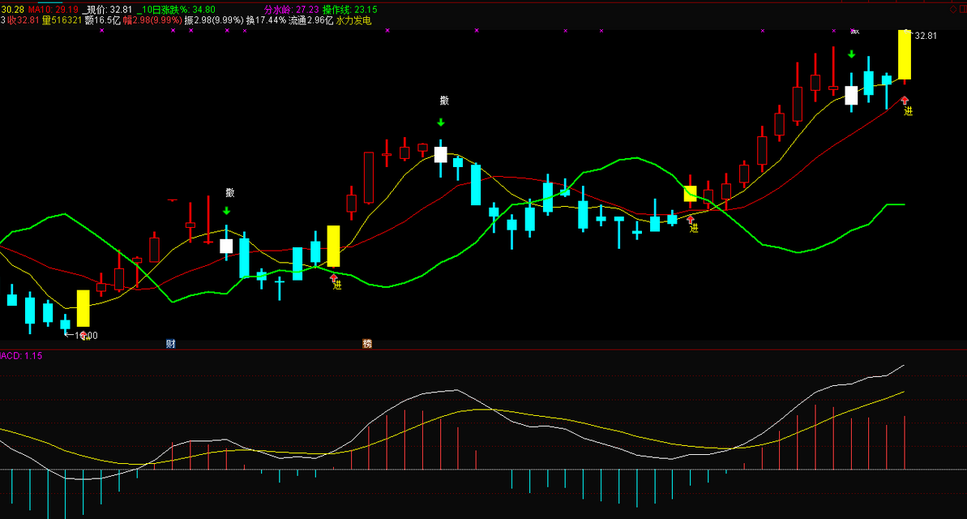Click green down arrow above the rightmost white candle
Image resolution: width=967 pixels, height=519 pixels.
point(852,54)
